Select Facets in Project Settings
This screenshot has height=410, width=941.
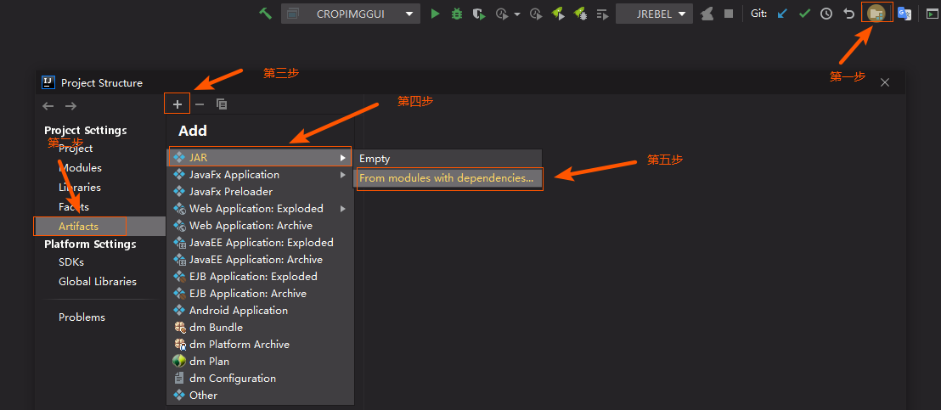tap(74, 207)
